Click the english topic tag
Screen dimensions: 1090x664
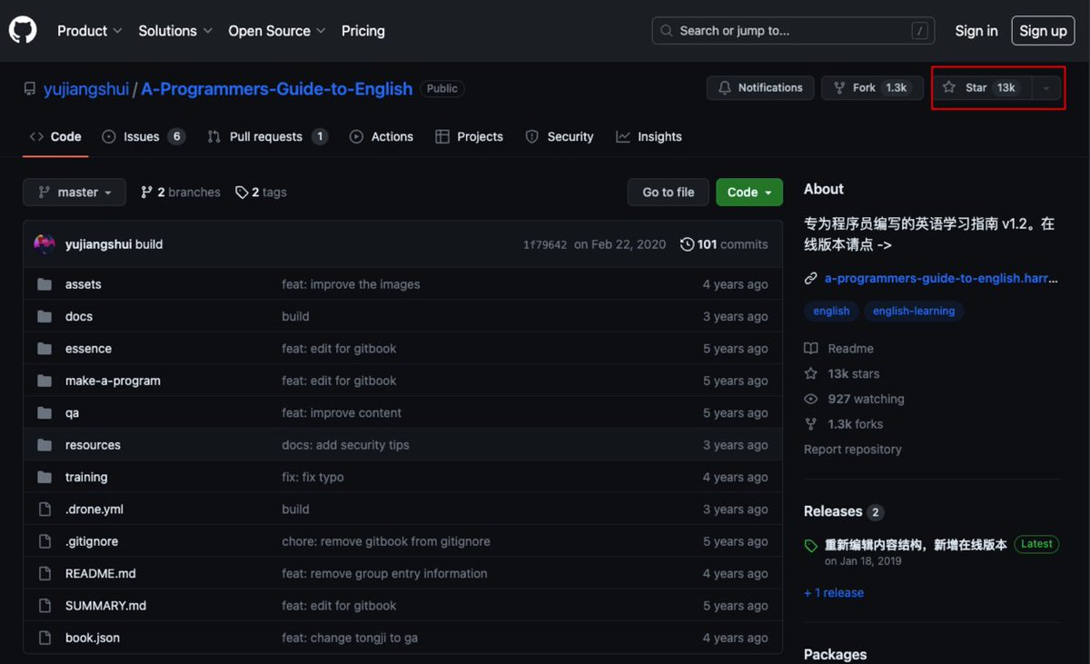(831, 311)
